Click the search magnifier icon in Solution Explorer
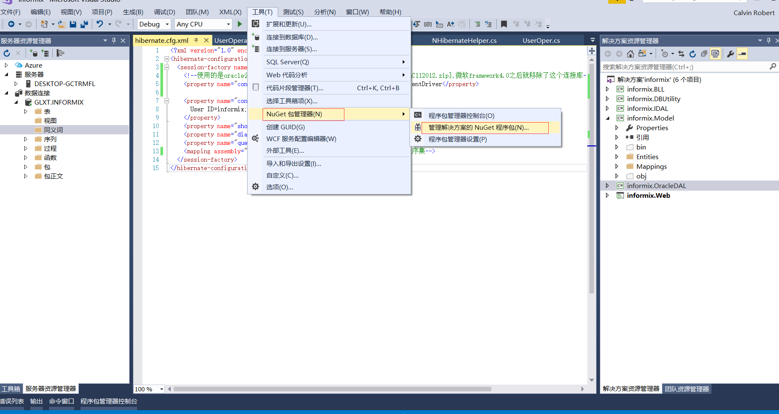This screenshot has height=414, width=779. pos(773,66)
